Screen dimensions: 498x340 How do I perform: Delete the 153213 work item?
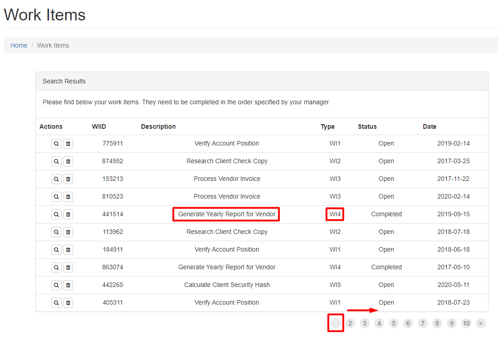click(68, 179)
